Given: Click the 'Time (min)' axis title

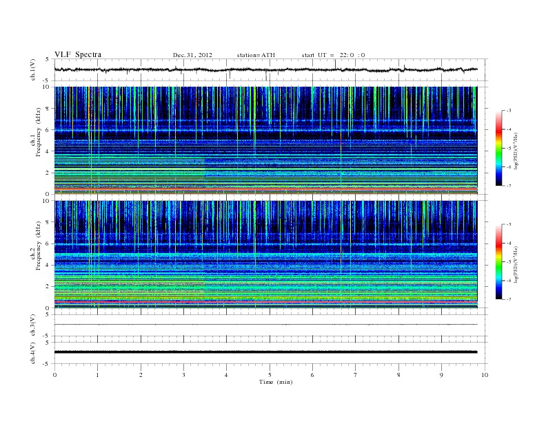Looking at the screenshot, I should [x=276, y=382].
